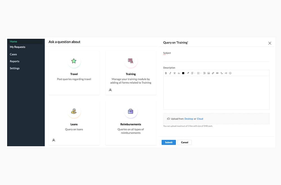Insert a hyperlink via the link icon
This screenshot has height=185, width=281.
click(213, 73)
